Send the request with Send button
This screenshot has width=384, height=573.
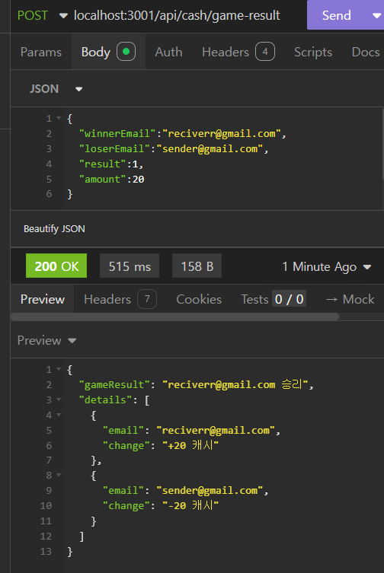point(337,15)
